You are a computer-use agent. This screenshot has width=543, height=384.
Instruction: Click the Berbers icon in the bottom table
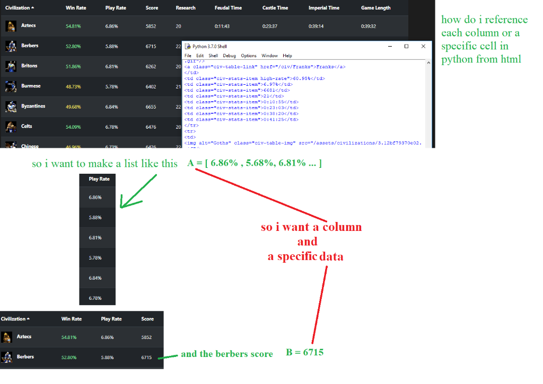[x=6, y=356]
